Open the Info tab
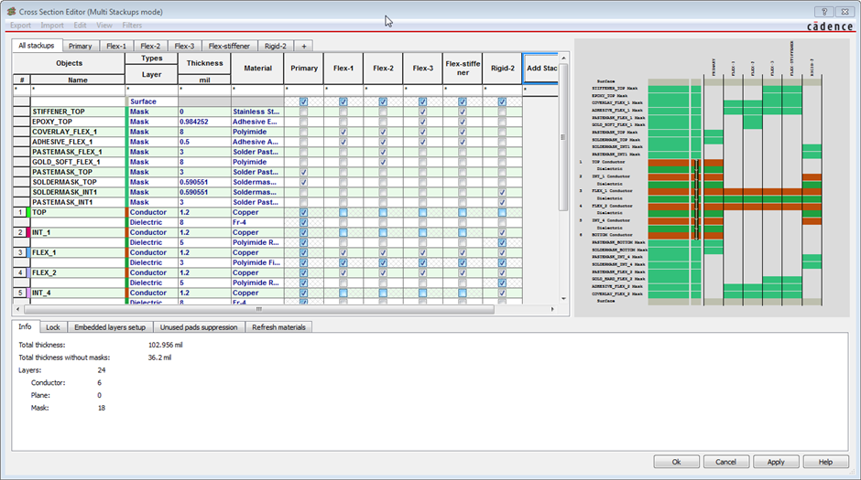Viewport: 861px width, 480px height. click(x=25, y=326)
